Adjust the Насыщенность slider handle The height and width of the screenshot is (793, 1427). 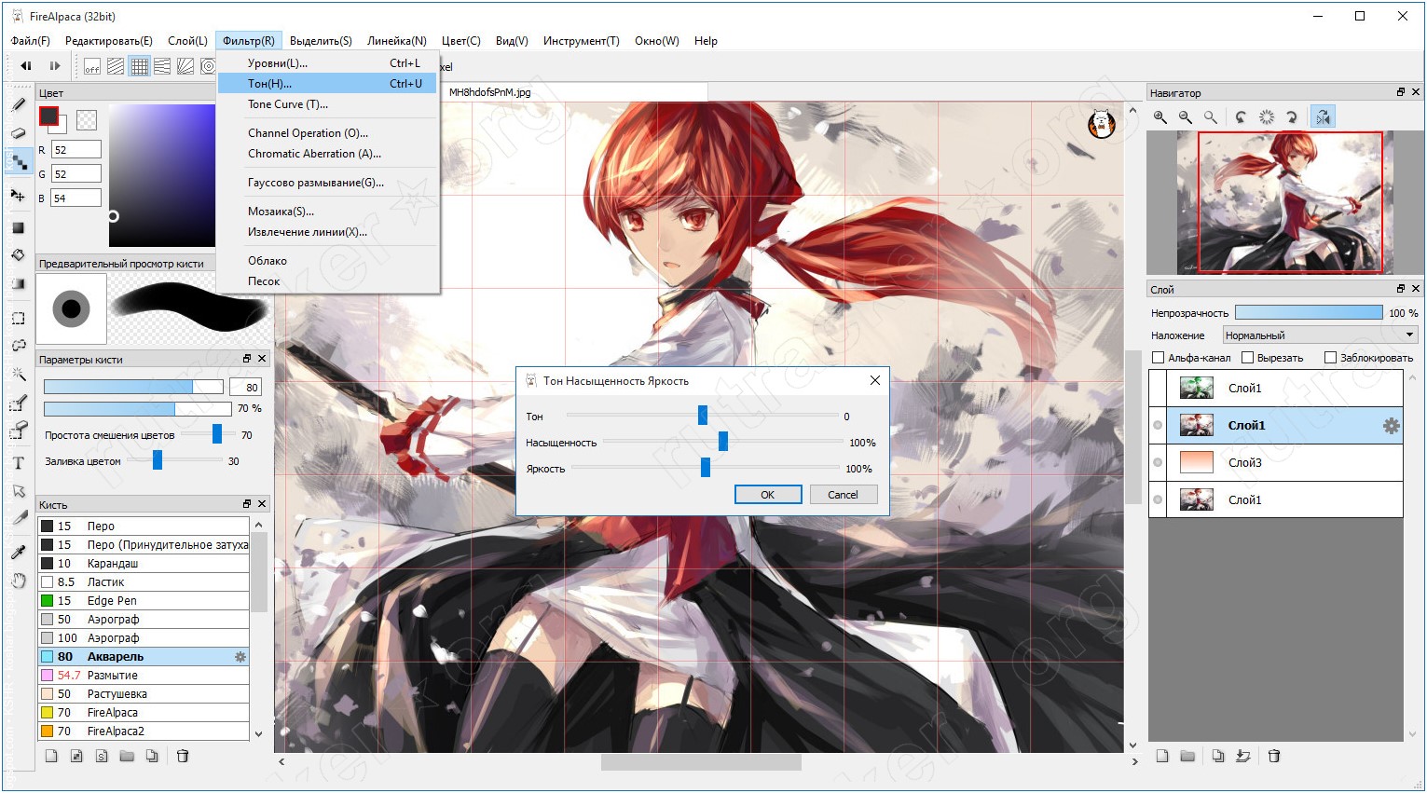coord(722,441)
